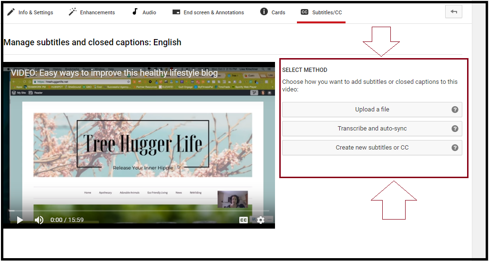
Task: Toggle closed captions with the player CC icon
Action: point(243,220)
